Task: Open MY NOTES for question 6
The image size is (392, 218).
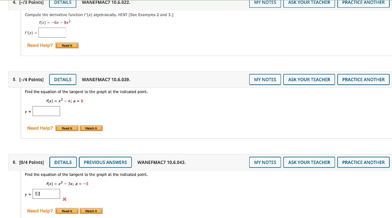Action: [265, 162]
